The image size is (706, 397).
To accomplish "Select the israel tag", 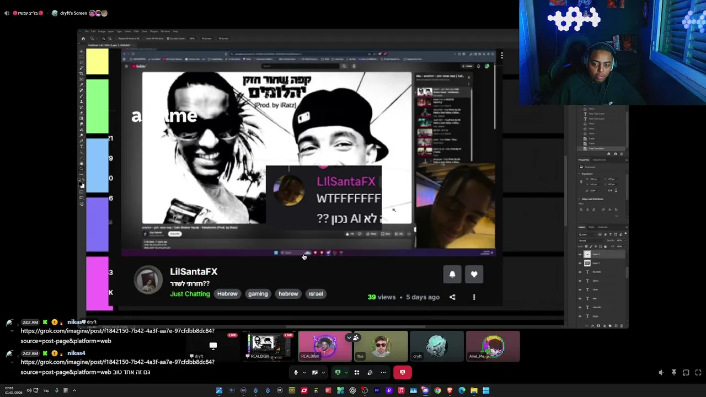I will point(315,294).
